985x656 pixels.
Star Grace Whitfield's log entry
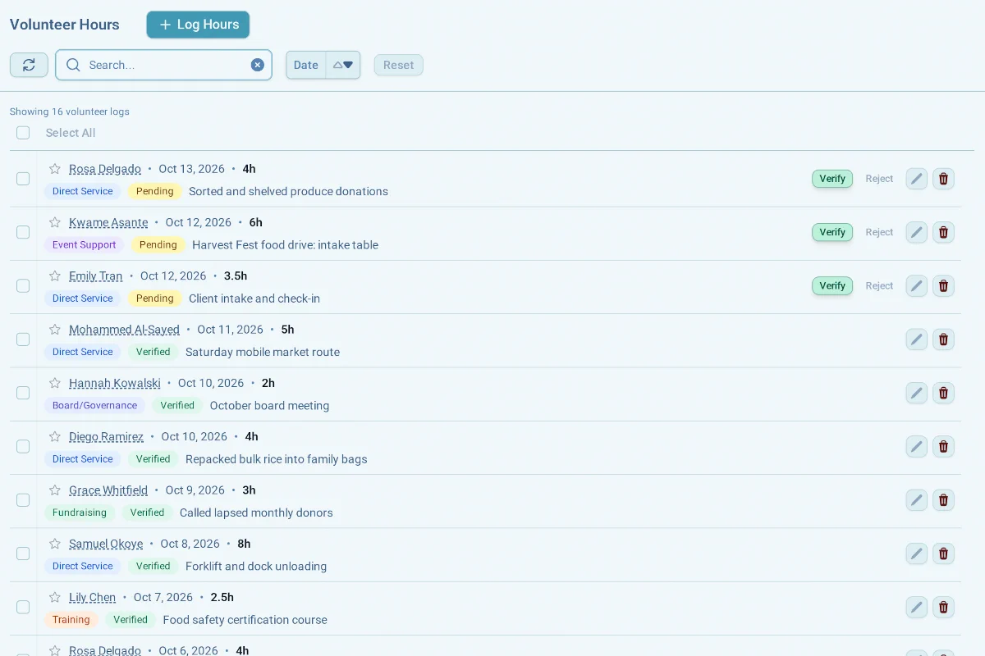point(55,490)
